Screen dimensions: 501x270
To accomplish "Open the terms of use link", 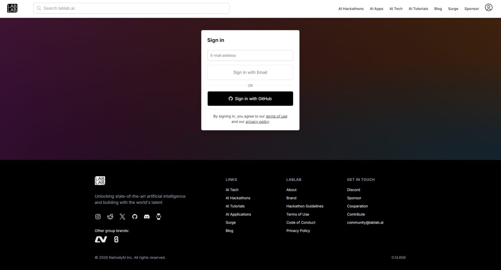I will pos(276,116).
